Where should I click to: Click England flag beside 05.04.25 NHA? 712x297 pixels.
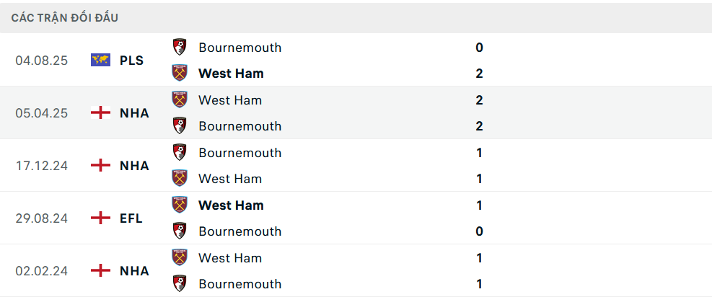tap(100, 112)
